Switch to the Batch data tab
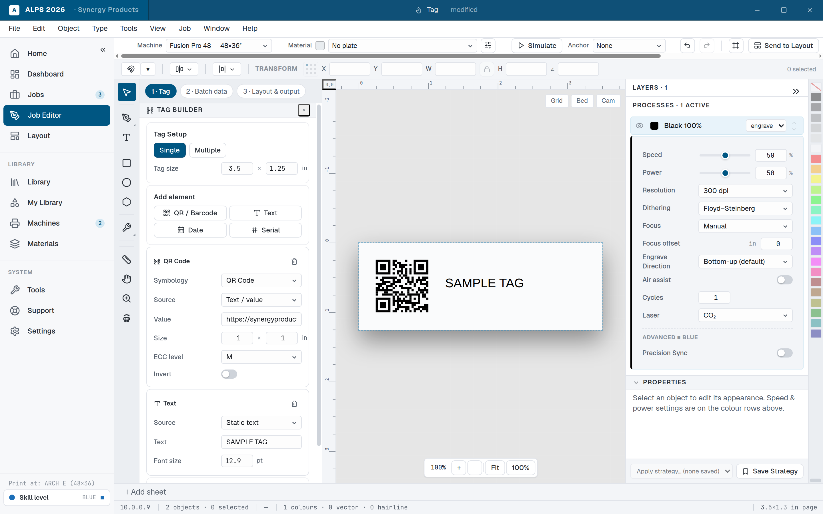823x514 pixels. click(206, 91)
